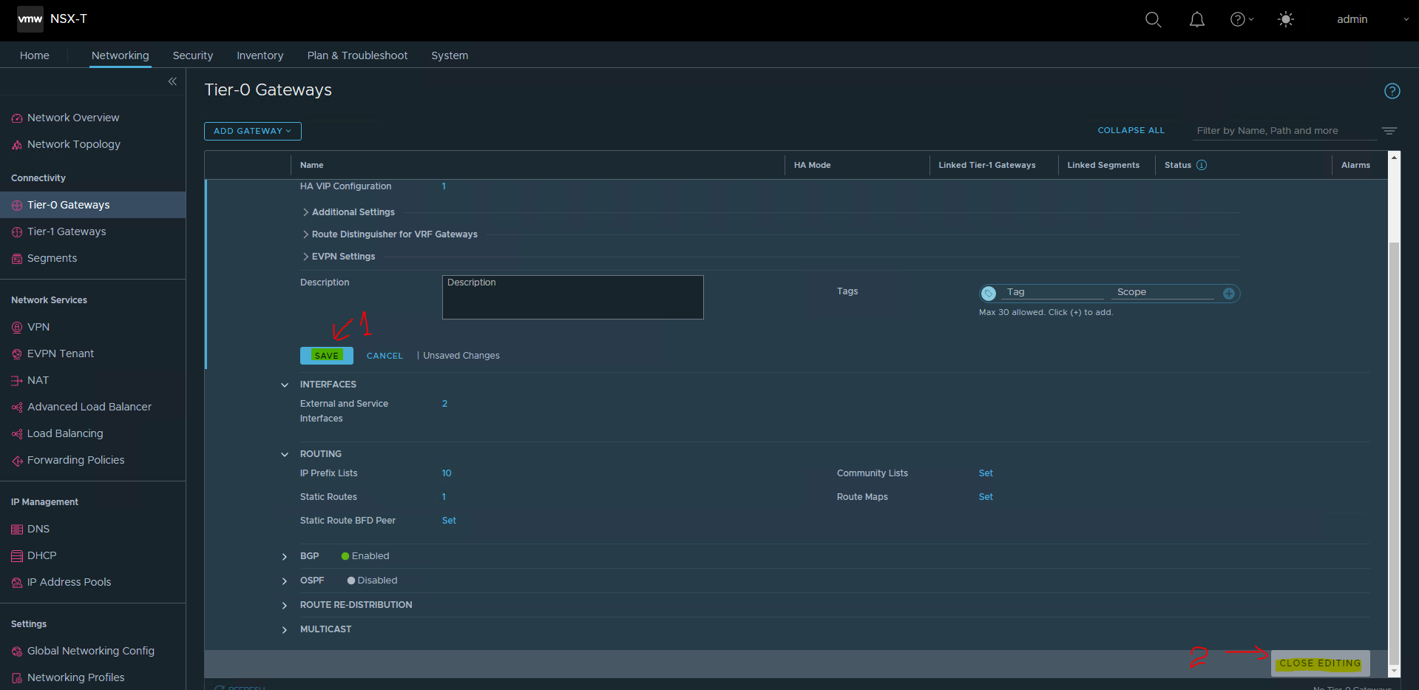Open the ADD GATEWAY dropdown
Viewport: 1419px width, 690px height.
point(253,131)
